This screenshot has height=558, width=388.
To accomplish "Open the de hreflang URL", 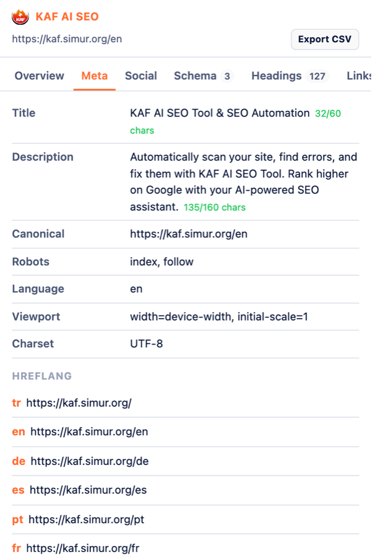I will click(x=90, y=461).
